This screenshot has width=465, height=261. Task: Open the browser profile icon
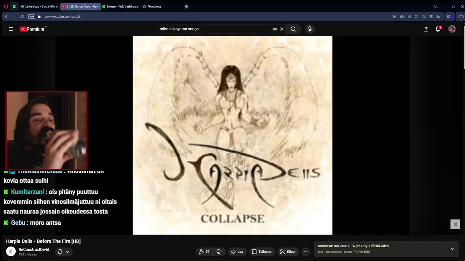[x=438, y=16]
